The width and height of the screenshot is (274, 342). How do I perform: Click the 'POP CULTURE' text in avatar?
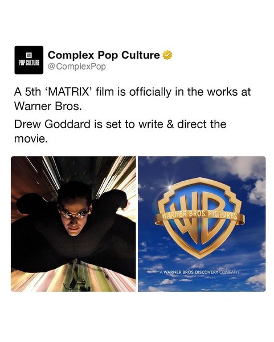[x=29, y=63]
